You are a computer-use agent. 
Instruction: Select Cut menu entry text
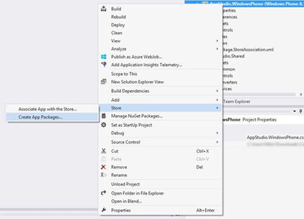(x=115, y=151)
